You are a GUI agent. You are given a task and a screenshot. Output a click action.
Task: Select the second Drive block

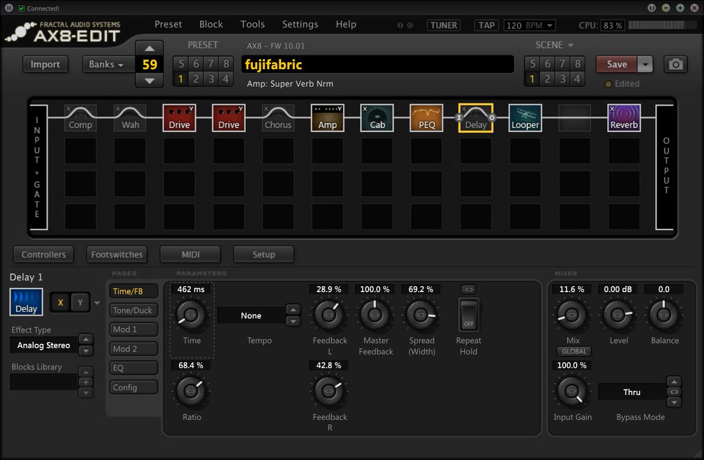pos(229,118)
